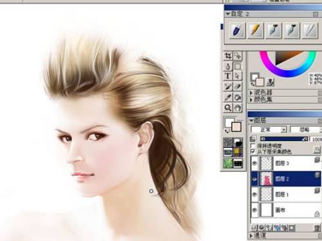
Task: Close the 自定 2 palette with its box
Action: click(316, 14)
